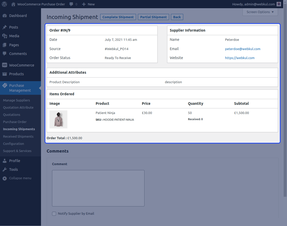The image size is (287, 226).
Task: Click the Partial Shipment button
Action: tap(153, 17)
